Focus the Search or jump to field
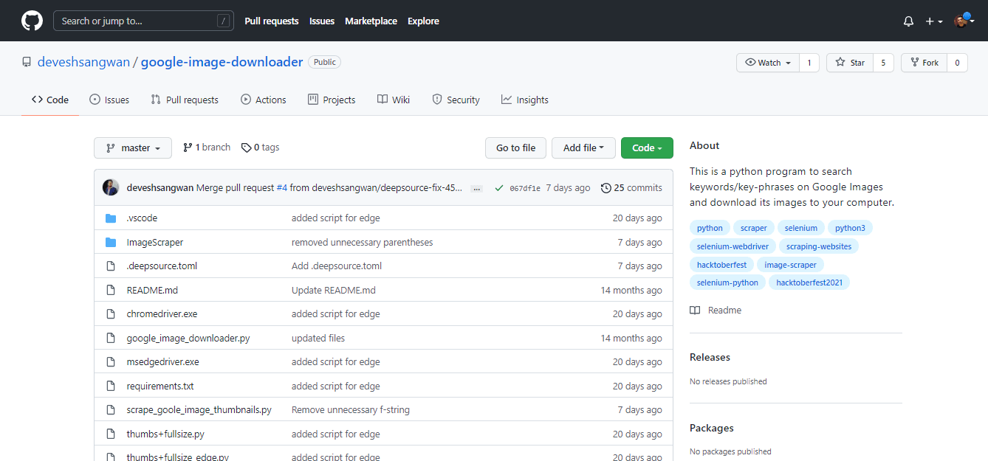Image resolution: width=988 pixels, height=461 pixels. tap(137, 21)
